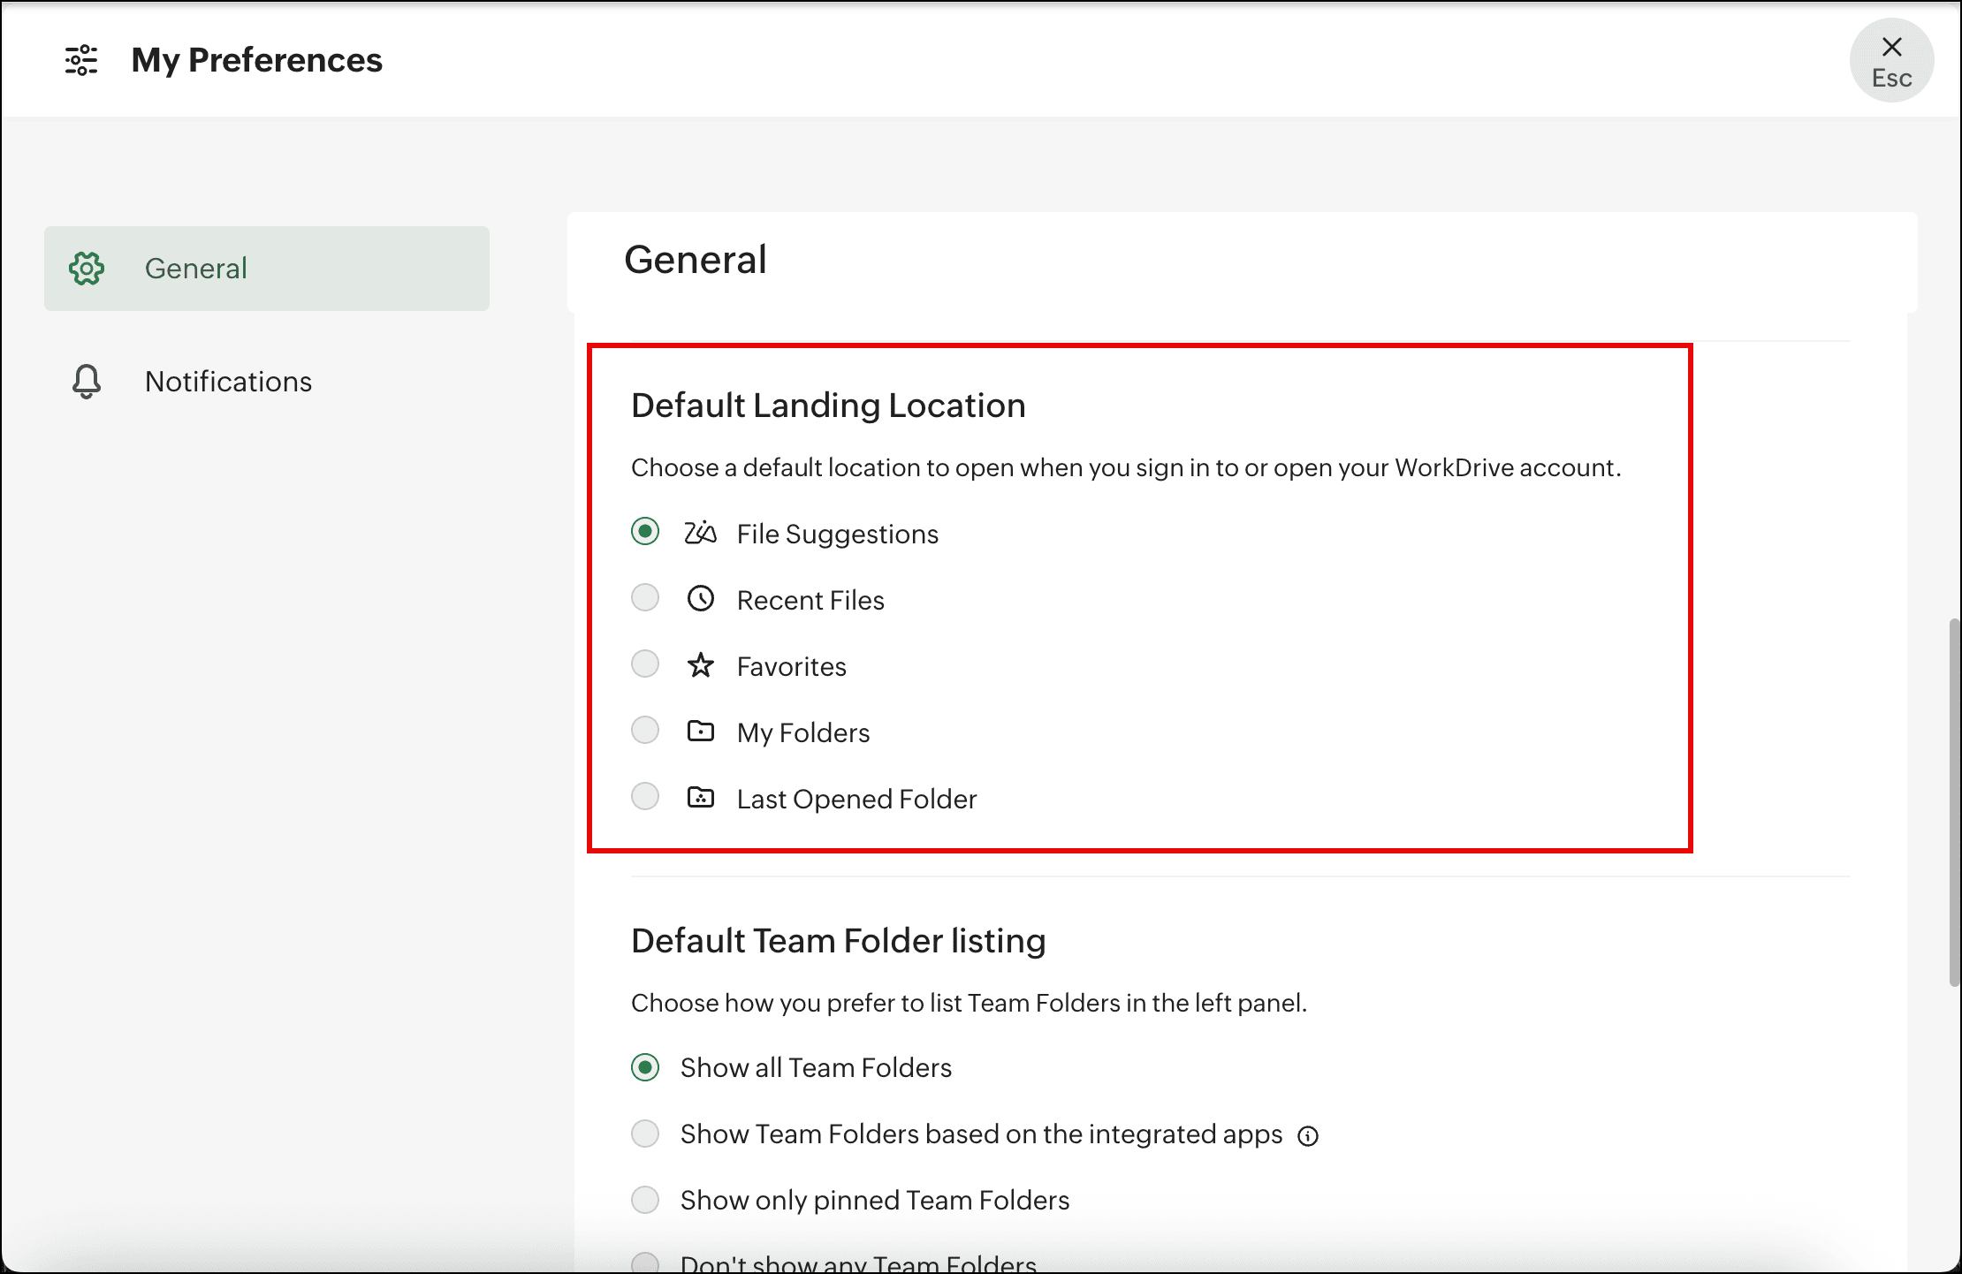Select Show only pinned Team Folders
This screenshot has width=1962, height=1274.
pos(645,1200)
